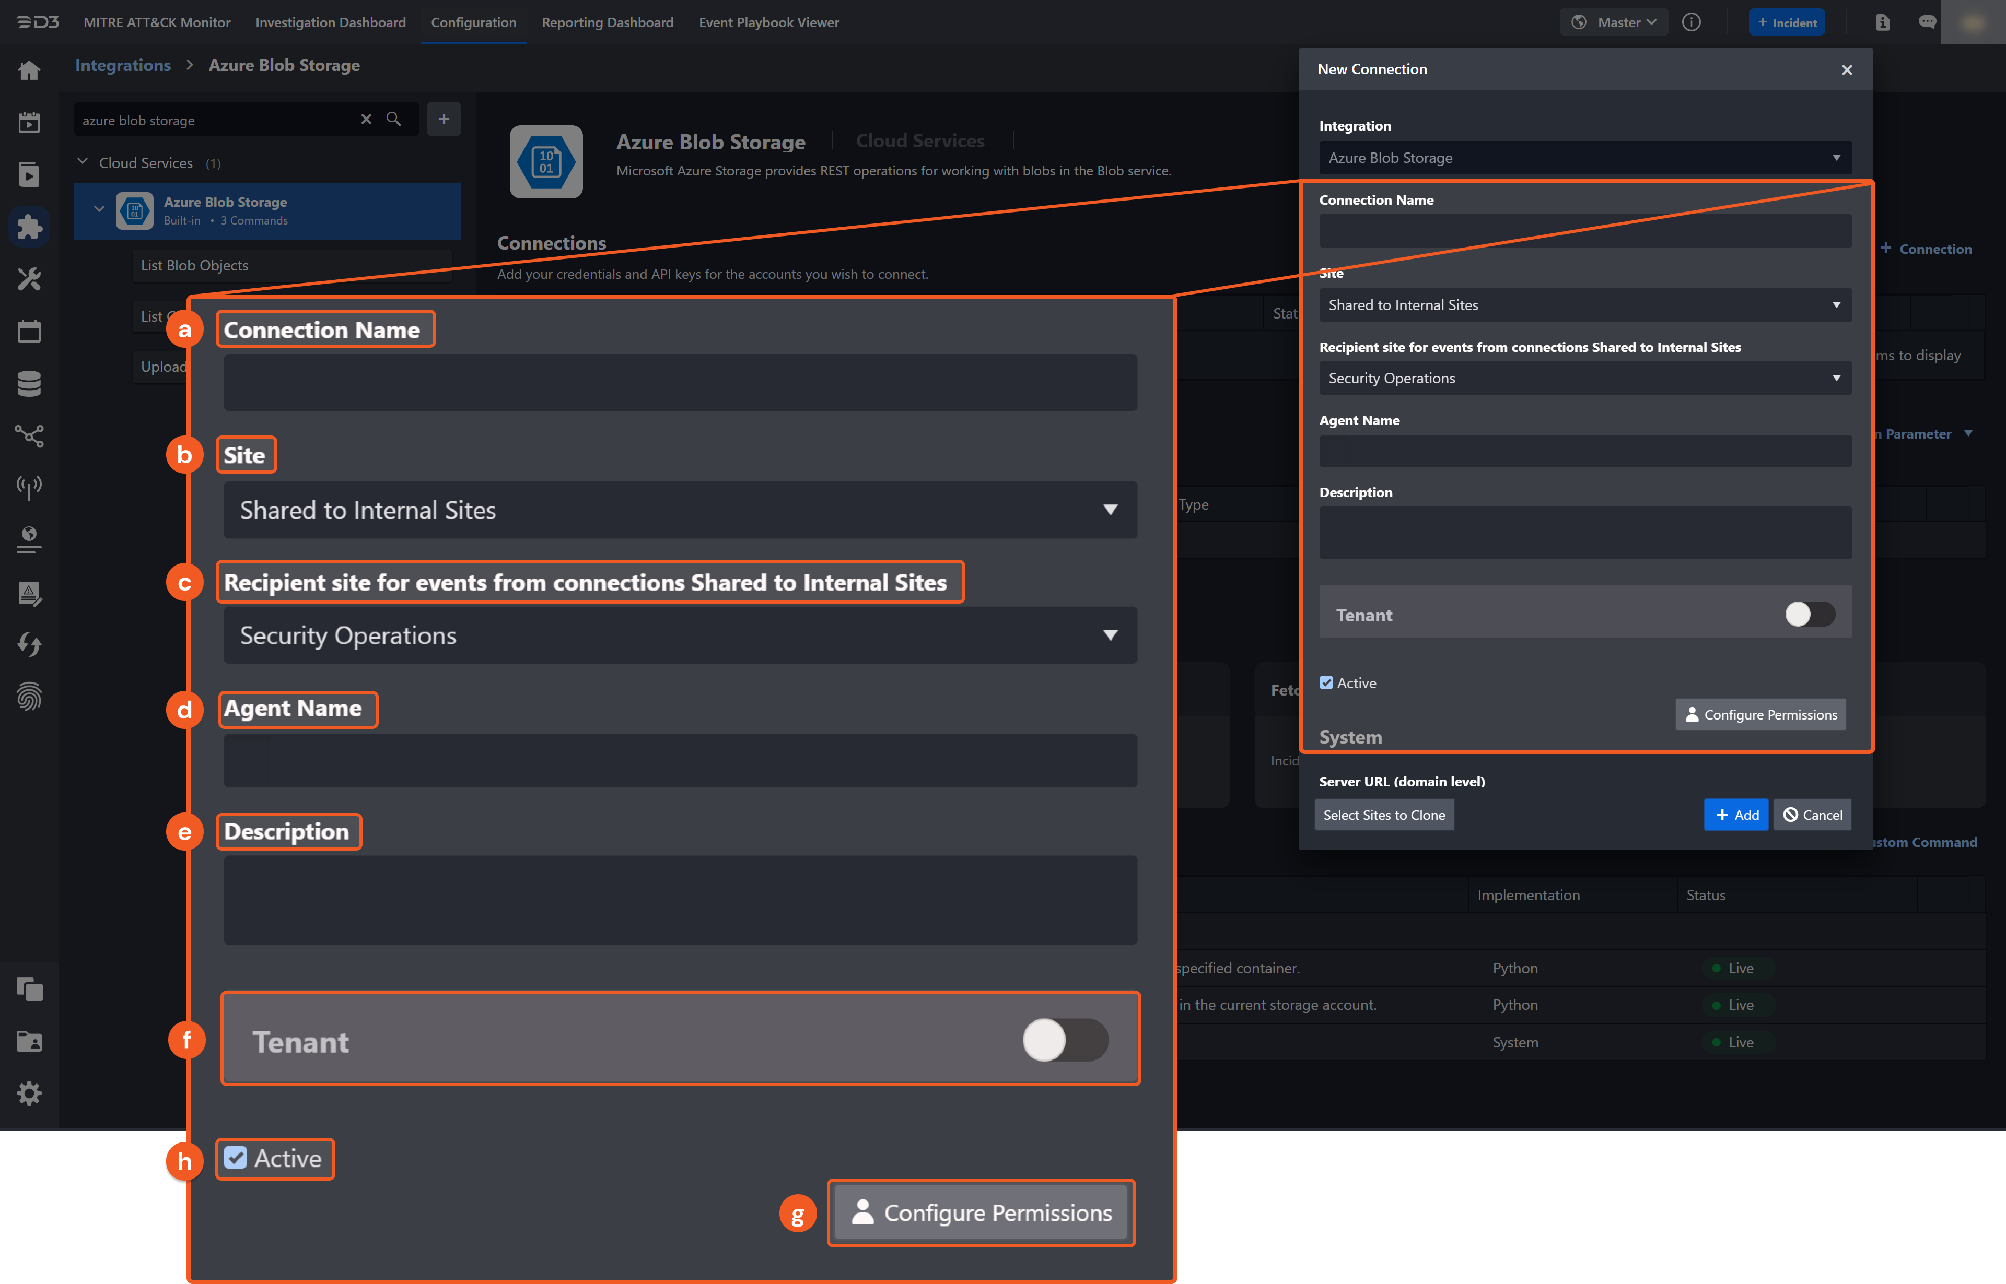Open the database icon in the sidebar
Image resolution: width=2006 pixels, height=1284 pixels.
coord(29,383)
